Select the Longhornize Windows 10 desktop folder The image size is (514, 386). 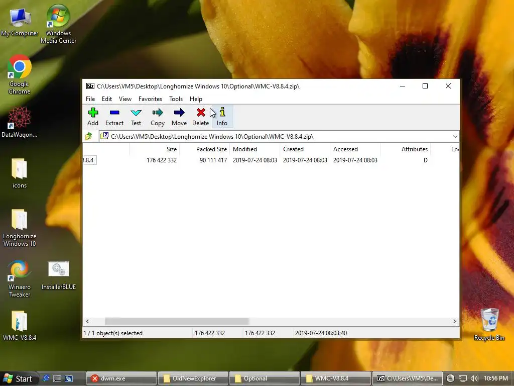[x=20, y=228]
